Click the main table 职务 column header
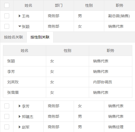 pyautogui.click(x=120, y=5)
